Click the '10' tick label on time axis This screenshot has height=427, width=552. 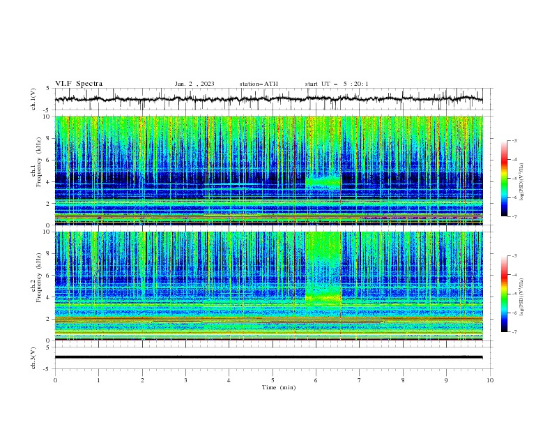point(490,380)
